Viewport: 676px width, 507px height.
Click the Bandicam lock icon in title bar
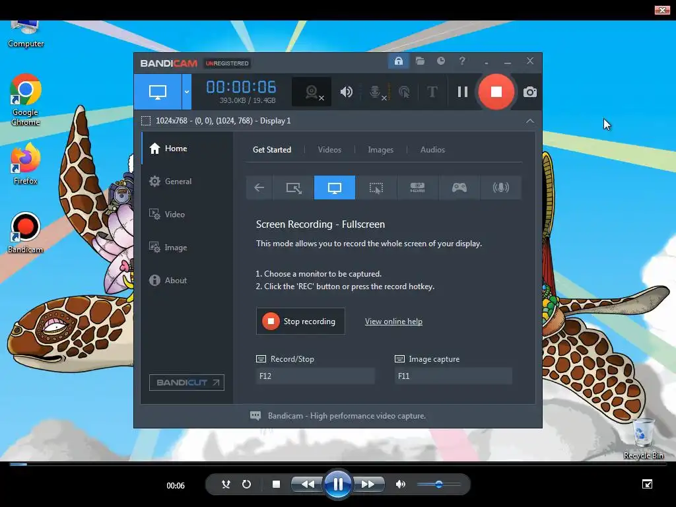[398, 61]
